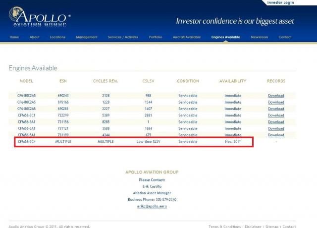Viewport: 317px width, 228px height.
Task: Click the Low time SLSV cell
Action: 148,141
